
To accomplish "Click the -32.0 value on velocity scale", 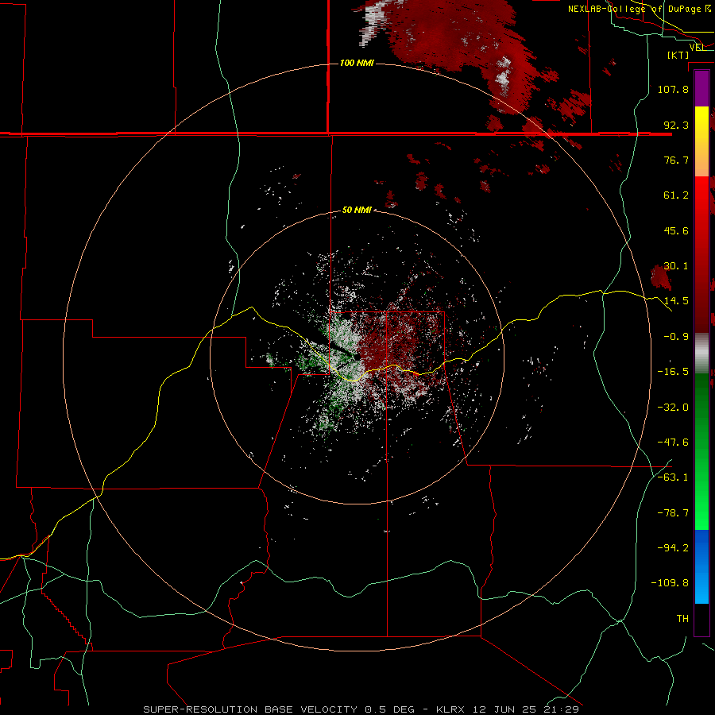I will pyautogui.click(x=673, y=408).
